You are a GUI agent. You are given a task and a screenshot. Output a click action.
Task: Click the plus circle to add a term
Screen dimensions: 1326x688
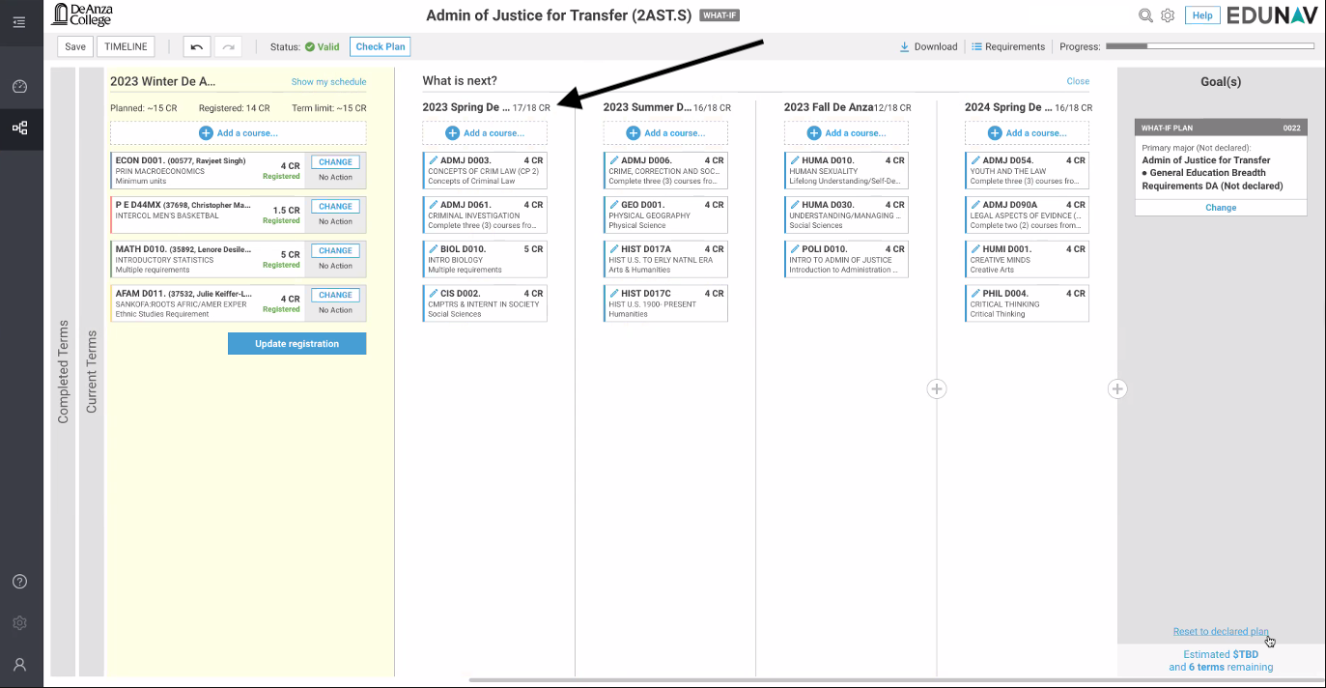pyautogui.click(x=936, y=388)
